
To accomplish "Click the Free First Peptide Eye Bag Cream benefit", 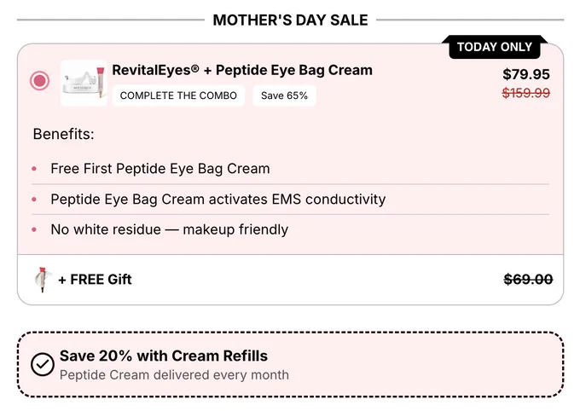I will (160, 169).
